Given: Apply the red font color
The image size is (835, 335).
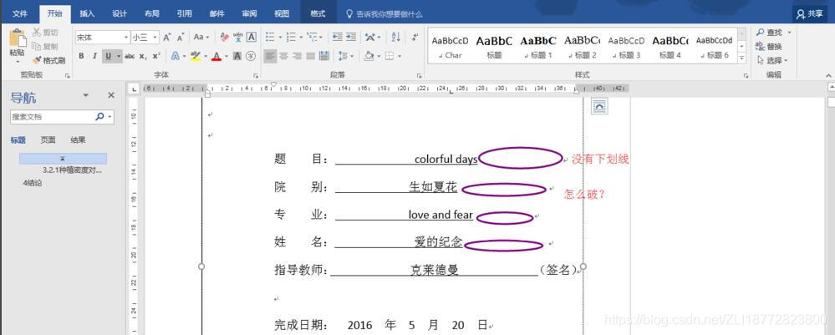Looking at the screenshot, I should (216, 56).
